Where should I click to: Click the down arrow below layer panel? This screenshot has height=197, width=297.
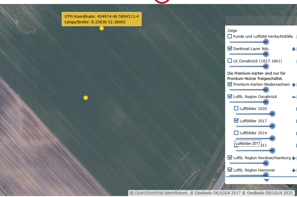pos(266,180)
